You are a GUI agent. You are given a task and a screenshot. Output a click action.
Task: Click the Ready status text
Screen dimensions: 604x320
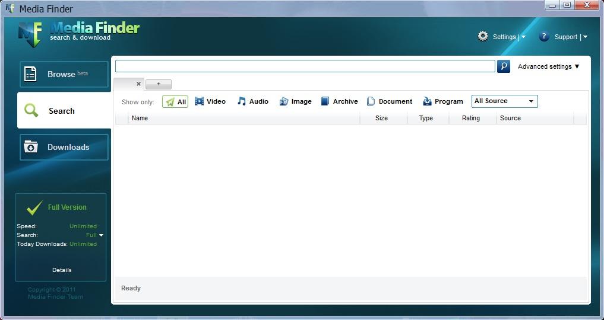click(x=131, y=288)
